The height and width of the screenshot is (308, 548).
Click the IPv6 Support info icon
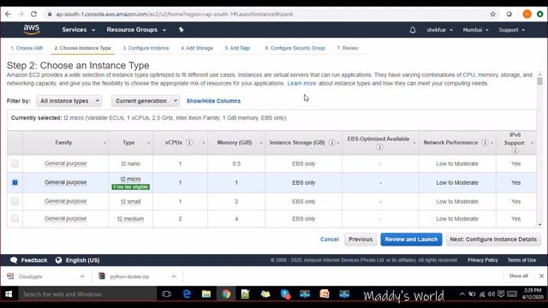click(515, 151)
